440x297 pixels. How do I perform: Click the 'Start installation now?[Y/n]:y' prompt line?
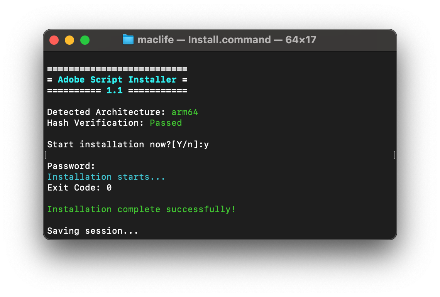[128, 145]
